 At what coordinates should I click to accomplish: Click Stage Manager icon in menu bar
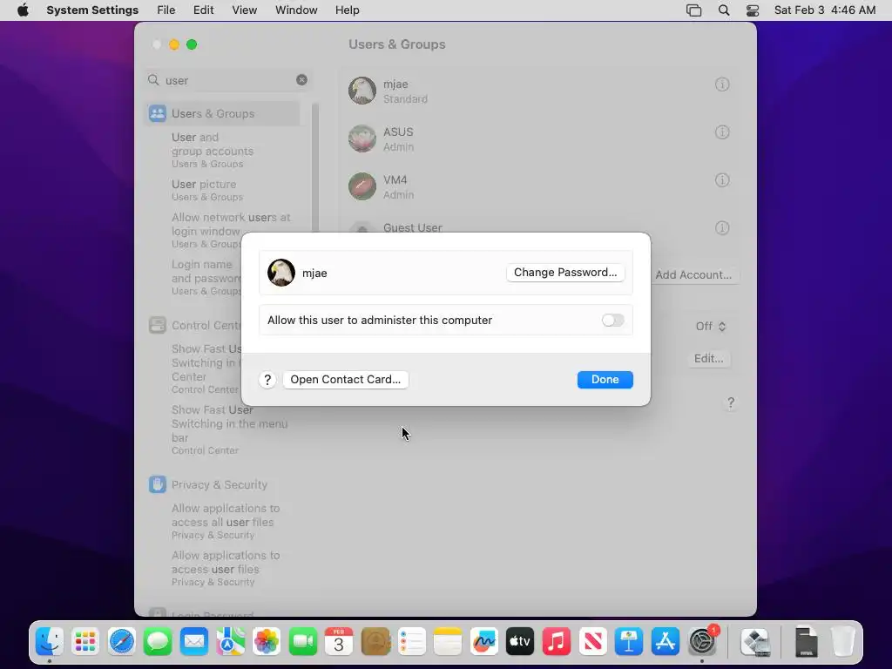[694, 10]
